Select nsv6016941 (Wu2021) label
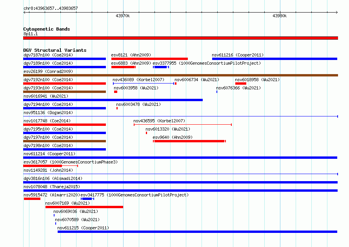Viewport: 349px width, 247px height. click(x=46, y=96)
